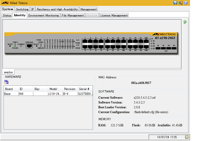Open Environment Monitoring sub-tab
The image size is (208, 141).
tap(43, 15)
